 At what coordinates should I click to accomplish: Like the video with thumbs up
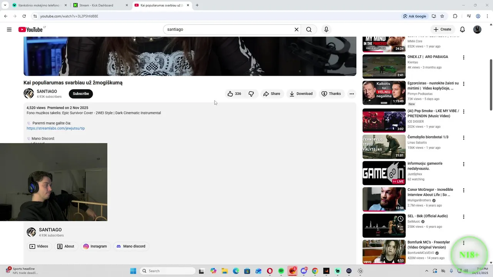(234, 94)
